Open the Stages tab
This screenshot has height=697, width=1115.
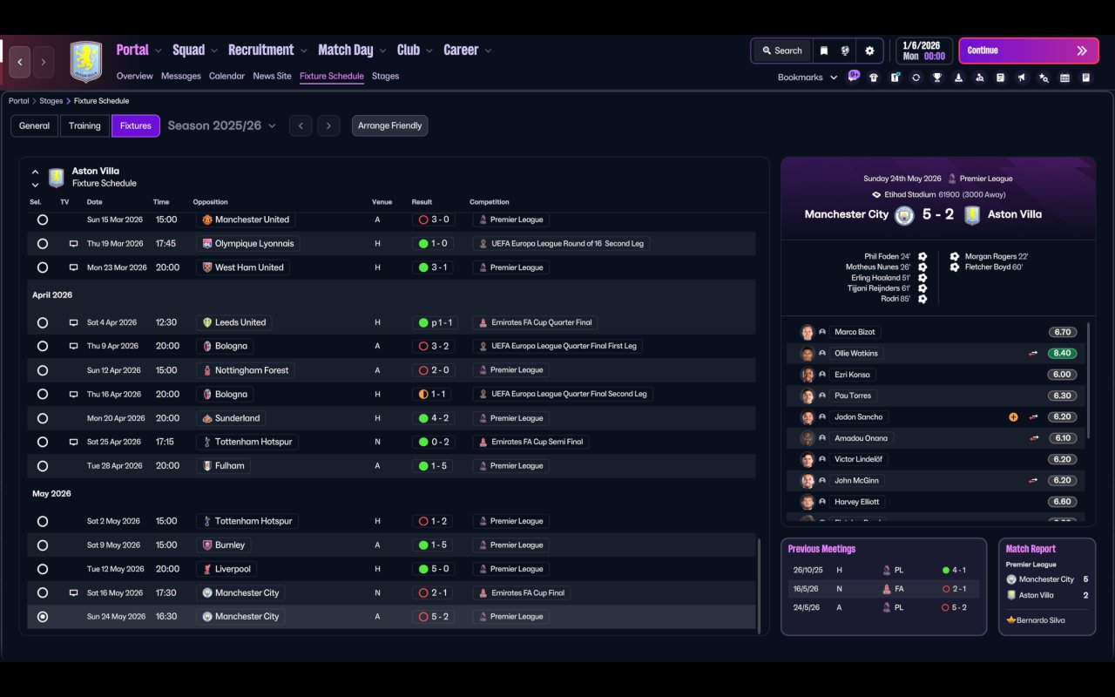385,76
